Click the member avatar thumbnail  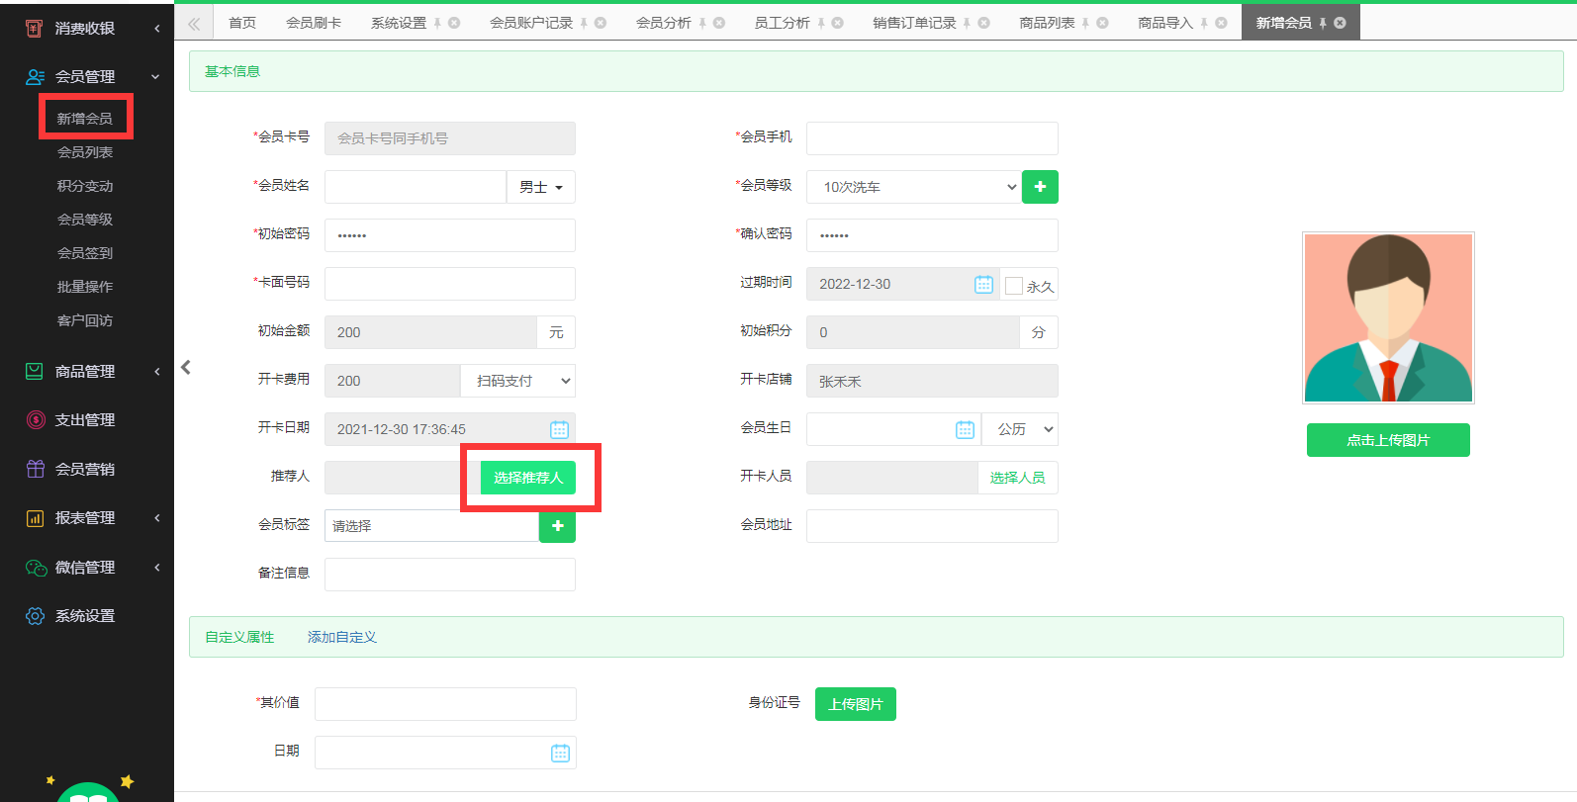click(x=1388, y=317)
